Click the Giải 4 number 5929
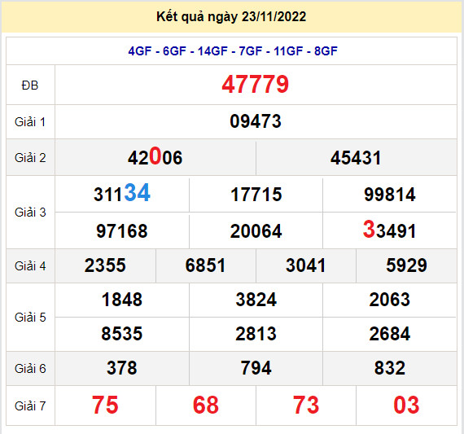The height and width of the screenshot is (434, 464). click(406, 265)
